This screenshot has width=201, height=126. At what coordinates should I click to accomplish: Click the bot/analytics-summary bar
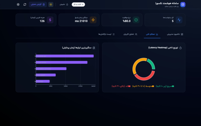[51, 69]
